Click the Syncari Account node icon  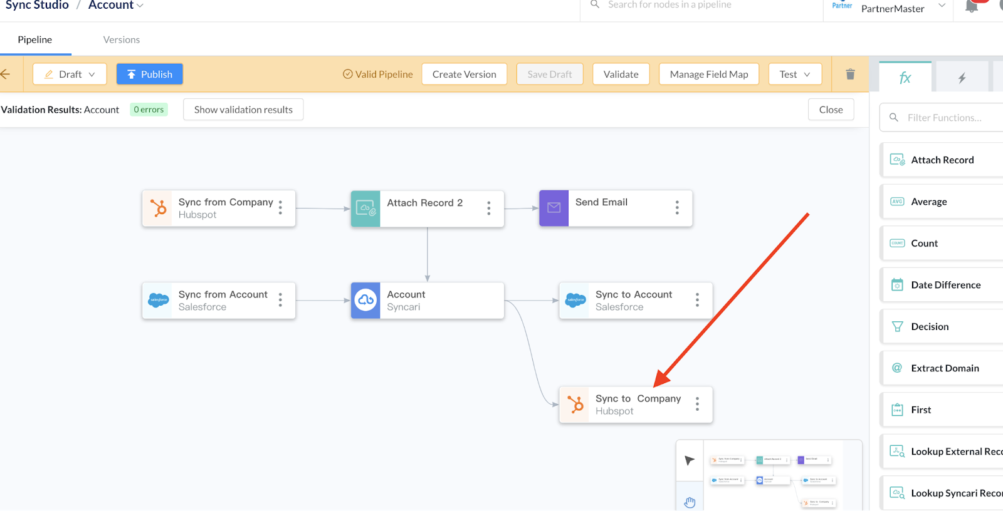tap(365, 301)
